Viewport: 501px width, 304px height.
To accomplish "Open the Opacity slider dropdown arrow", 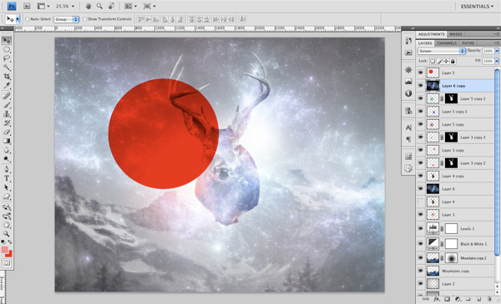I will coord(497,51).
